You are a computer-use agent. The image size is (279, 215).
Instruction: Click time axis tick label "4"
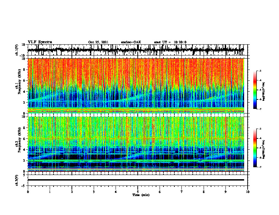pyautogui.click(x=116, y=192)
